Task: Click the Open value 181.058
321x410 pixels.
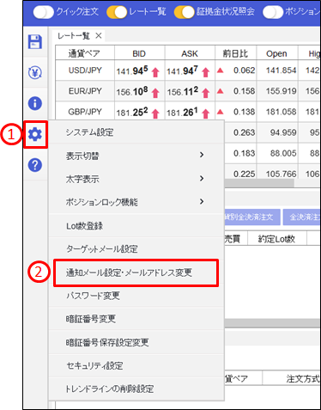Action: tap(281, 112)
